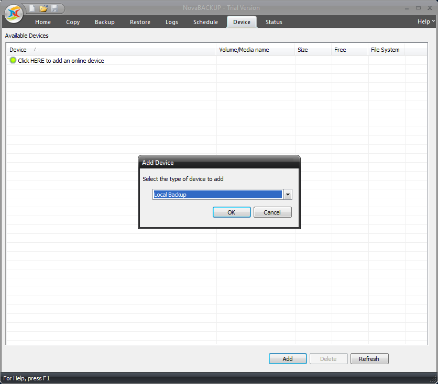Click the new document toolbar icon
The image size is (438, 384).
coord(31,8)
